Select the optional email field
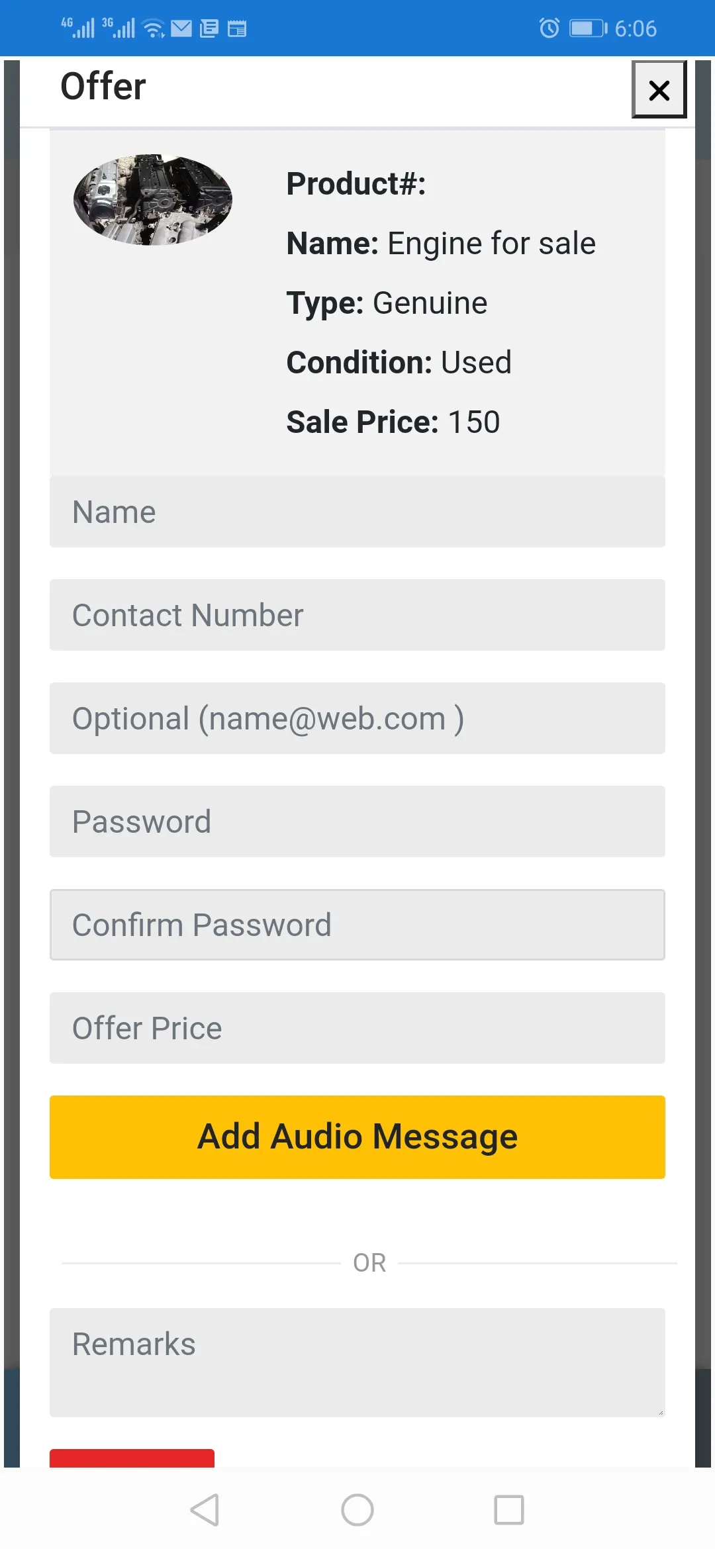 click(358, 718)
